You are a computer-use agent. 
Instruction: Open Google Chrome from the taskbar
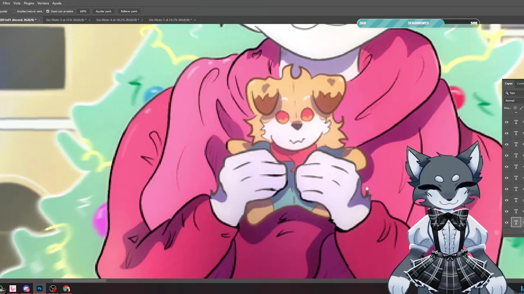pyautogui.click(x=66, y=289)
